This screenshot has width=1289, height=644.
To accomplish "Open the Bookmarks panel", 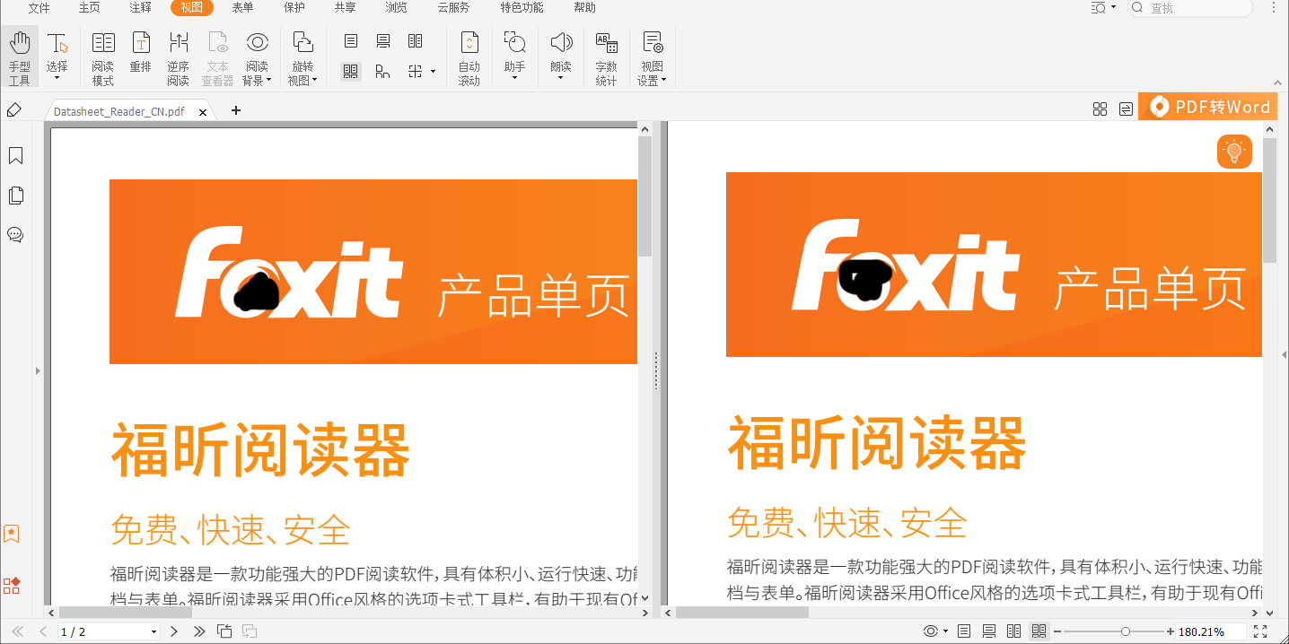I will [x=15, y=156].
